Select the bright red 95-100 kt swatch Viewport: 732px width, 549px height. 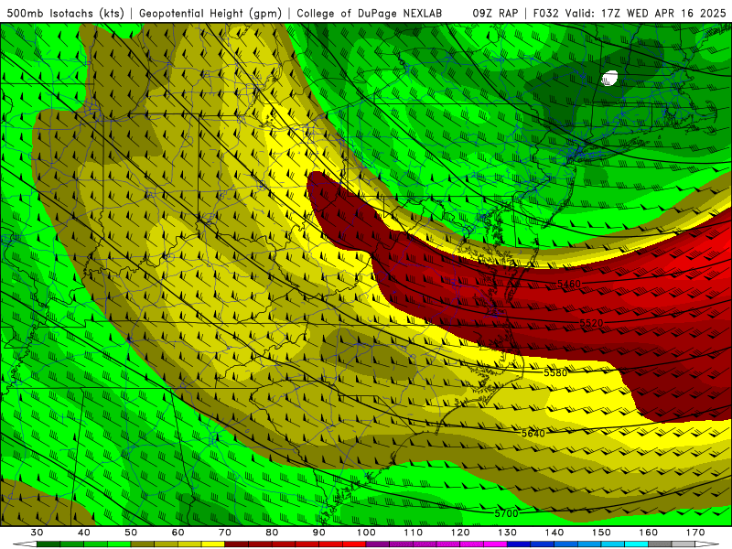click(354, 544)
